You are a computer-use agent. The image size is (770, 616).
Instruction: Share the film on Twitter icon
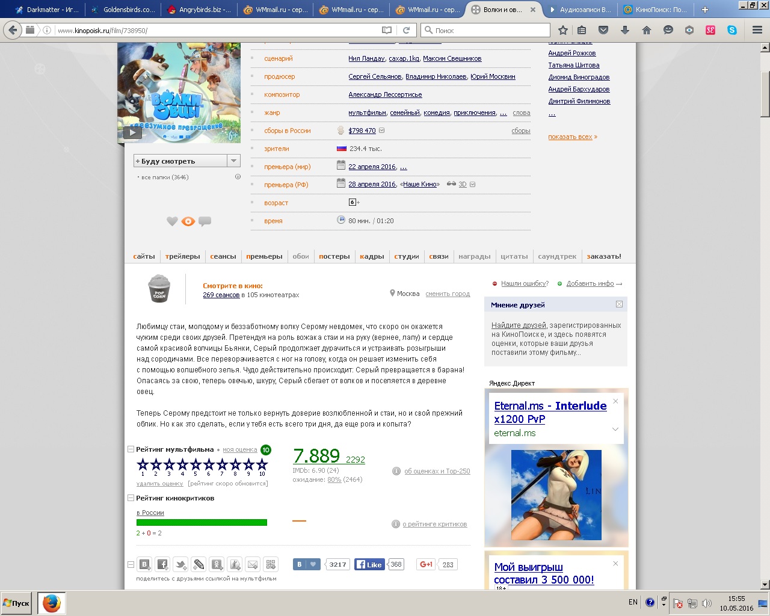click(181, 564)
